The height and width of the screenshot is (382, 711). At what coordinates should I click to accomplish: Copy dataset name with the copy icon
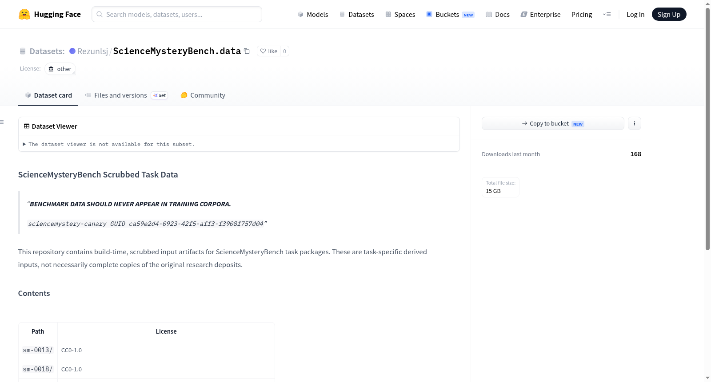click(x=247, y=51)
